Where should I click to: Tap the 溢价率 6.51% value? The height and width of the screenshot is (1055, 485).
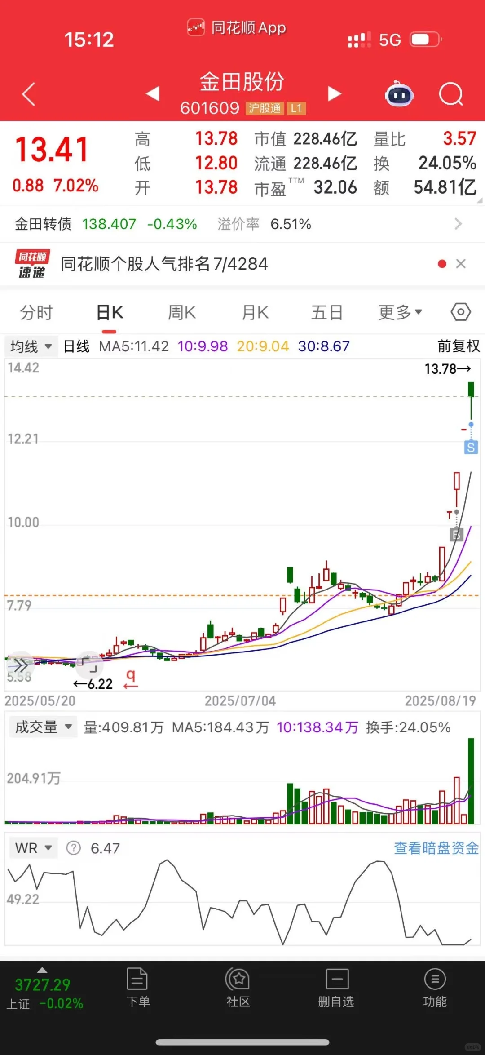(x=291, y=224)
